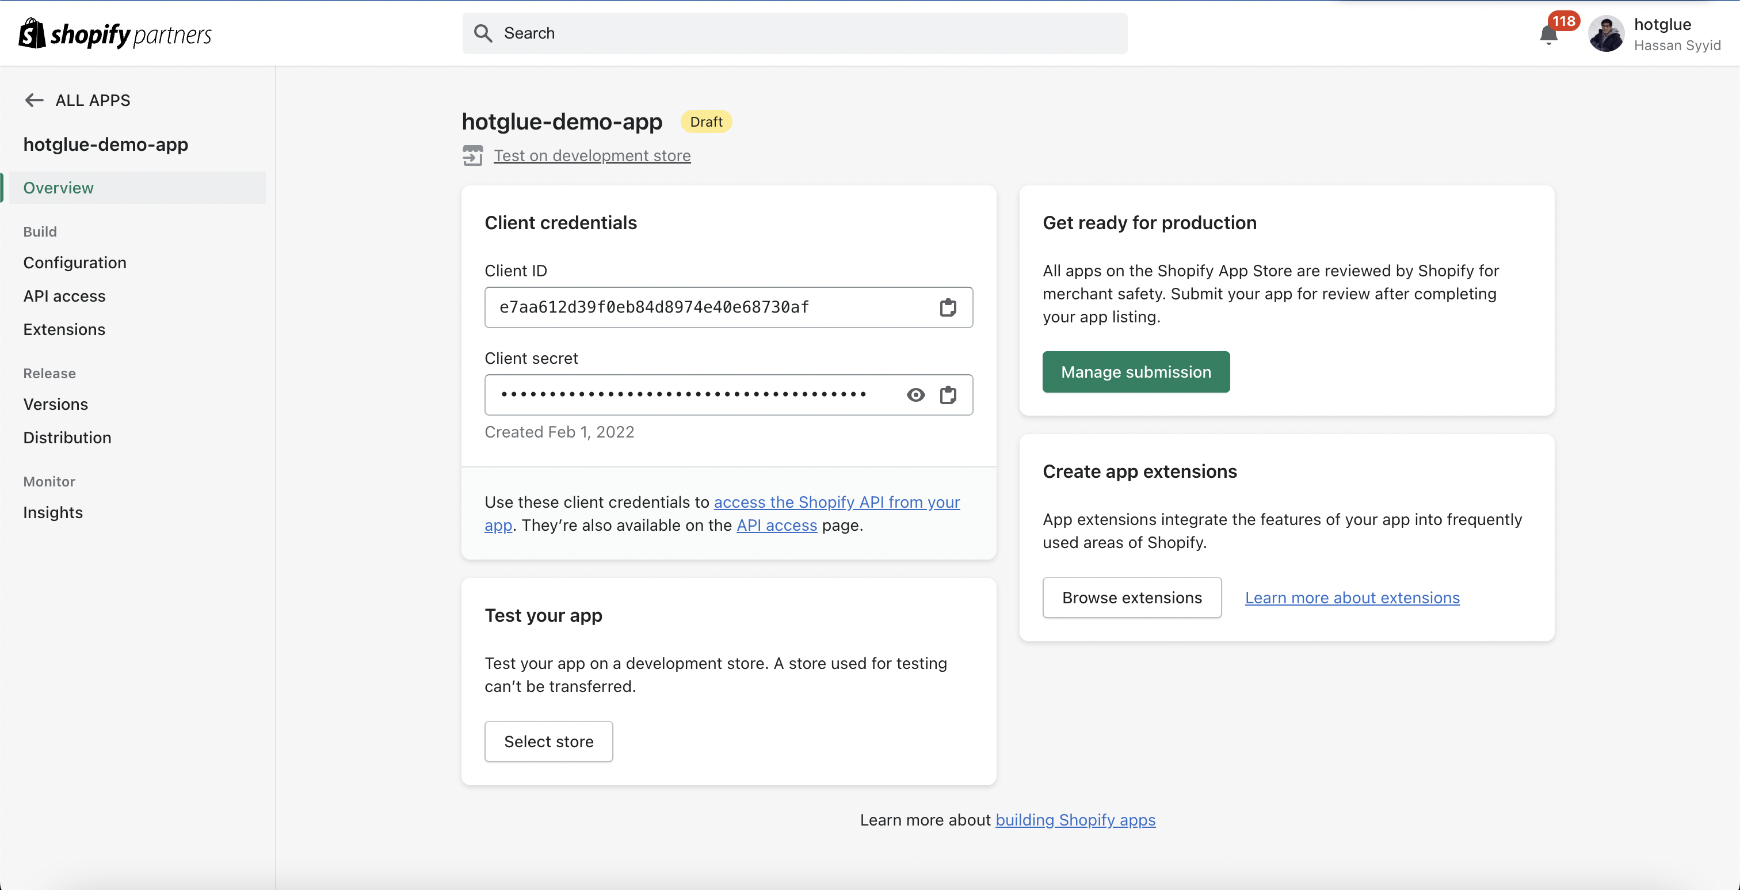Image resolution: width=1740 pixels, height=890 pixels.
Task: Open Learn more about extensions link
Action: click(x=1352, y=598)
